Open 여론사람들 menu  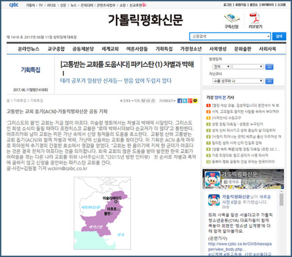pyautogui.click(x=137, y=49)
